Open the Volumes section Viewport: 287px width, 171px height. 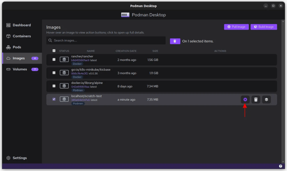click(x=22, y=69)
